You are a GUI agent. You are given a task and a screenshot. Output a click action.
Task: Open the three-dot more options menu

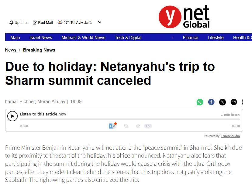[x=242, y=102]
